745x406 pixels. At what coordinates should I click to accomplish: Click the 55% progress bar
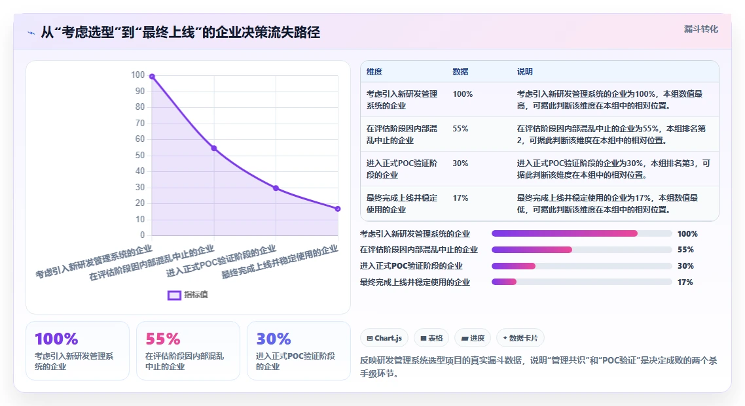[x=581, y=250]
